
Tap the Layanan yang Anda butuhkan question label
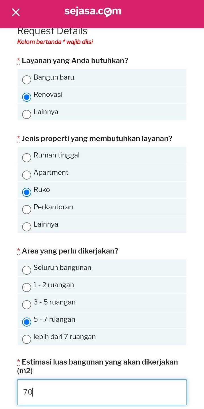[x=75, y=61]
